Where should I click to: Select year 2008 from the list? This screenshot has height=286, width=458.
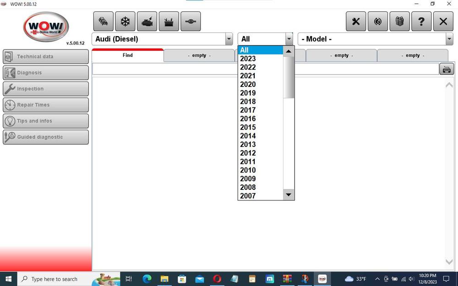point(261,187)
